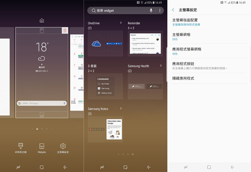
Task: Tap the microphone in widget search bar
Action: 151,10
